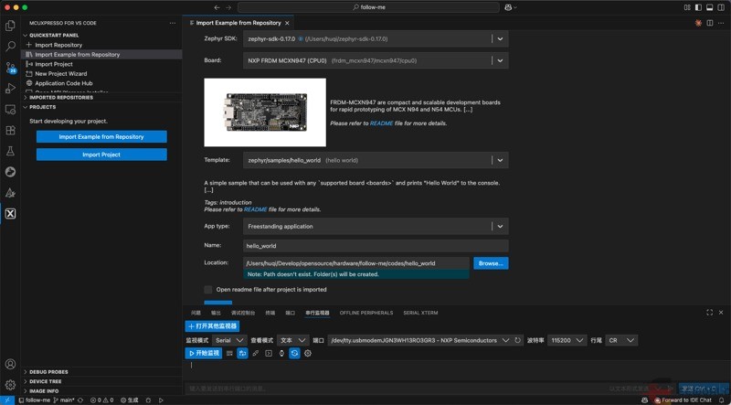
Task: Maximize the bottom panel size
Action: click(x=709, y=313)
